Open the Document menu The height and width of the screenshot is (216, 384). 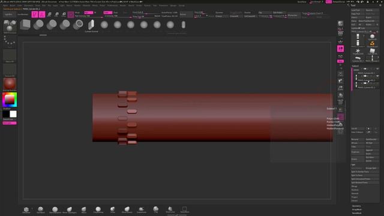tap(28, 5)
